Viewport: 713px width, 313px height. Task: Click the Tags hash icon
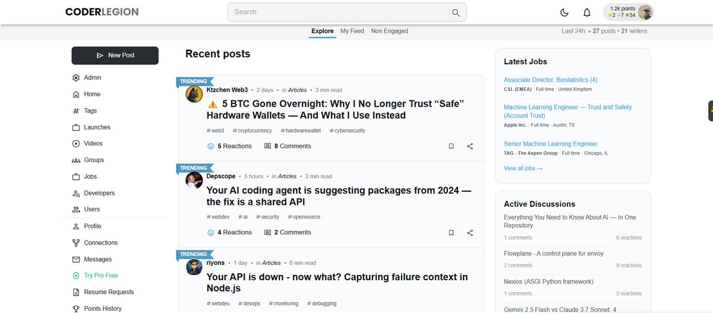[76, 111]
